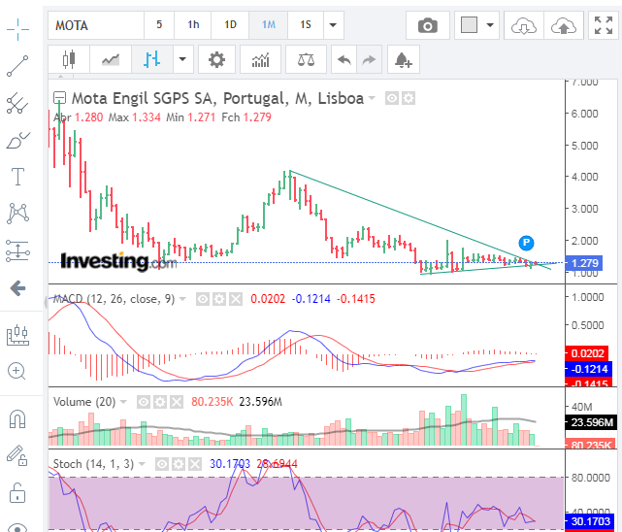Create a price alert with bell icon
Viewport: 622px width, 532px height.
404,59
